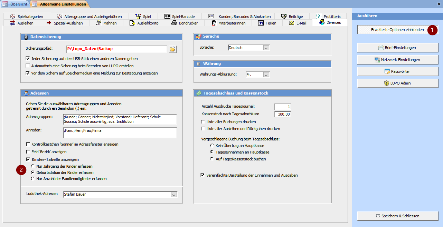Screen dimensions: 443x227
Task: Select 'Auf Tageskassenstock buchen' radio button
Action: point(212,159)
